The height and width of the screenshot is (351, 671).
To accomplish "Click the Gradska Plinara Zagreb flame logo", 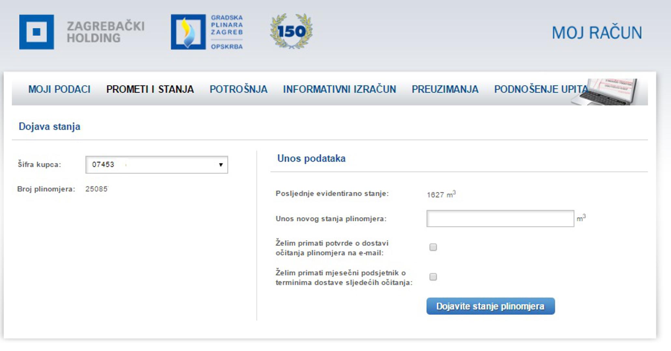I will (x=188, y=32).
